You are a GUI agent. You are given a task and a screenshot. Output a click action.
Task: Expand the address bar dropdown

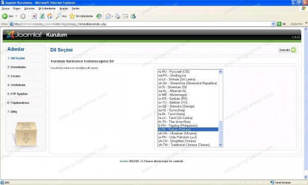point(273,24)
